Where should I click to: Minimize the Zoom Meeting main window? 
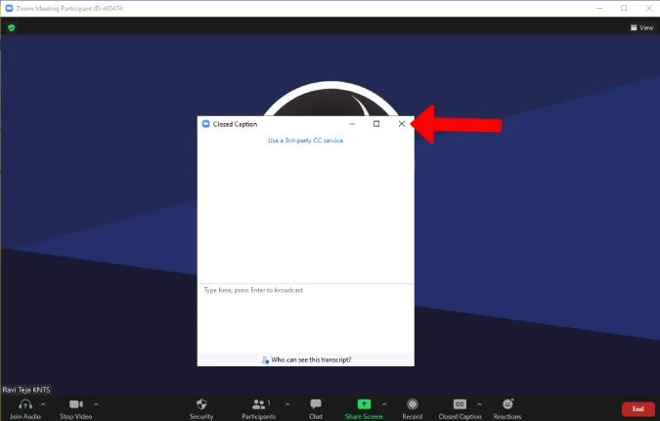[599, 8]
